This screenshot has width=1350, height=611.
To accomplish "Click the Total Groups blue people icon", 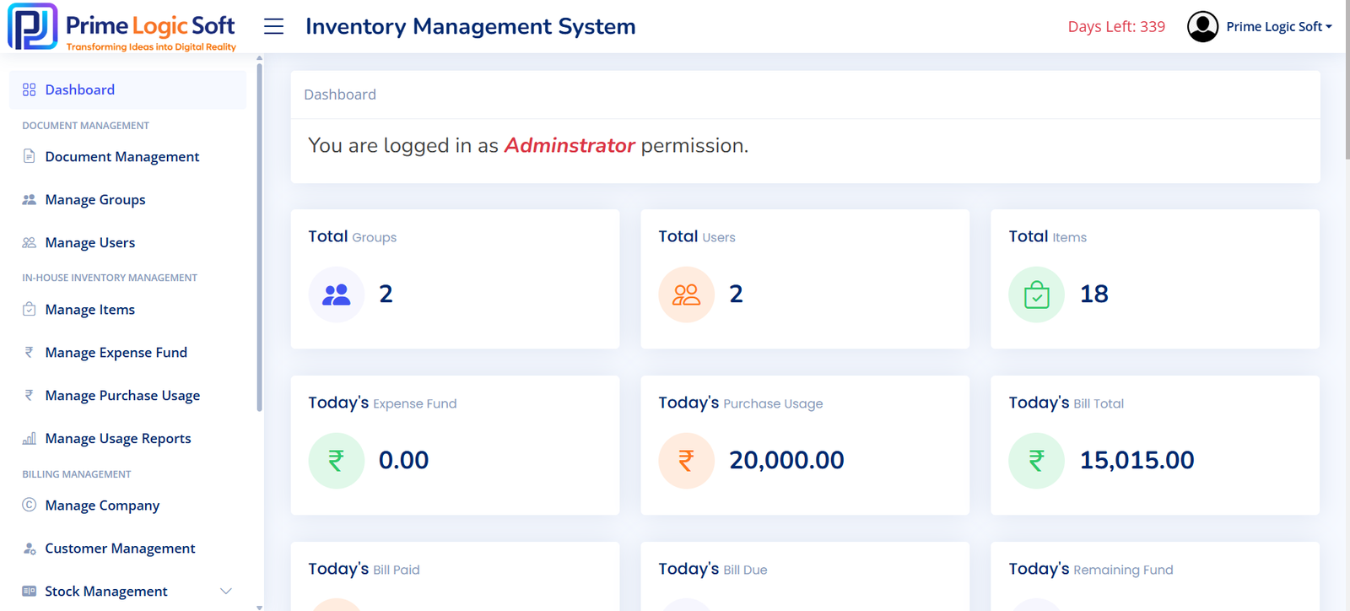I will point(337,295).
